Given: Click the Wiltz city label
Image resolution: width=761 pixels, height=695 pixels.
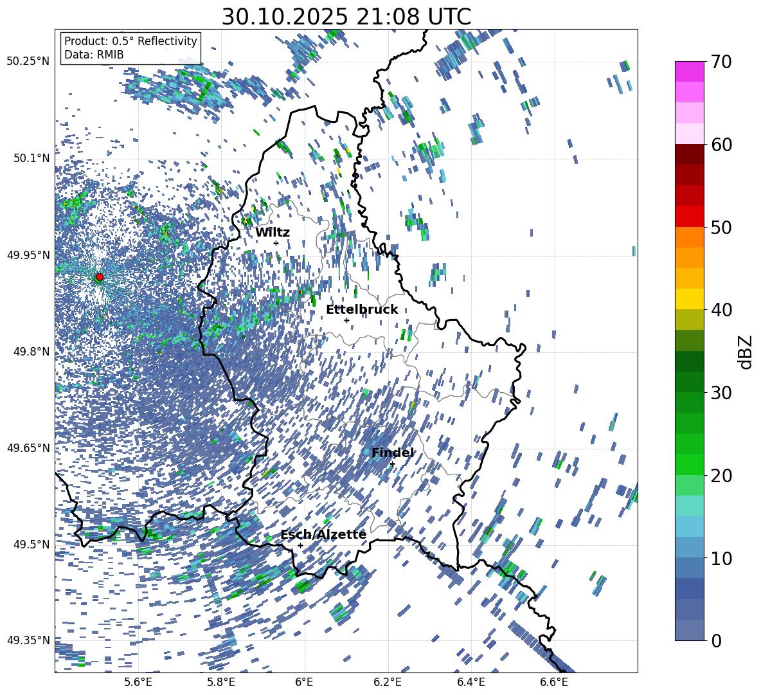Looking at the screenshot, I should pyautogui.click(x=273, y=232).
